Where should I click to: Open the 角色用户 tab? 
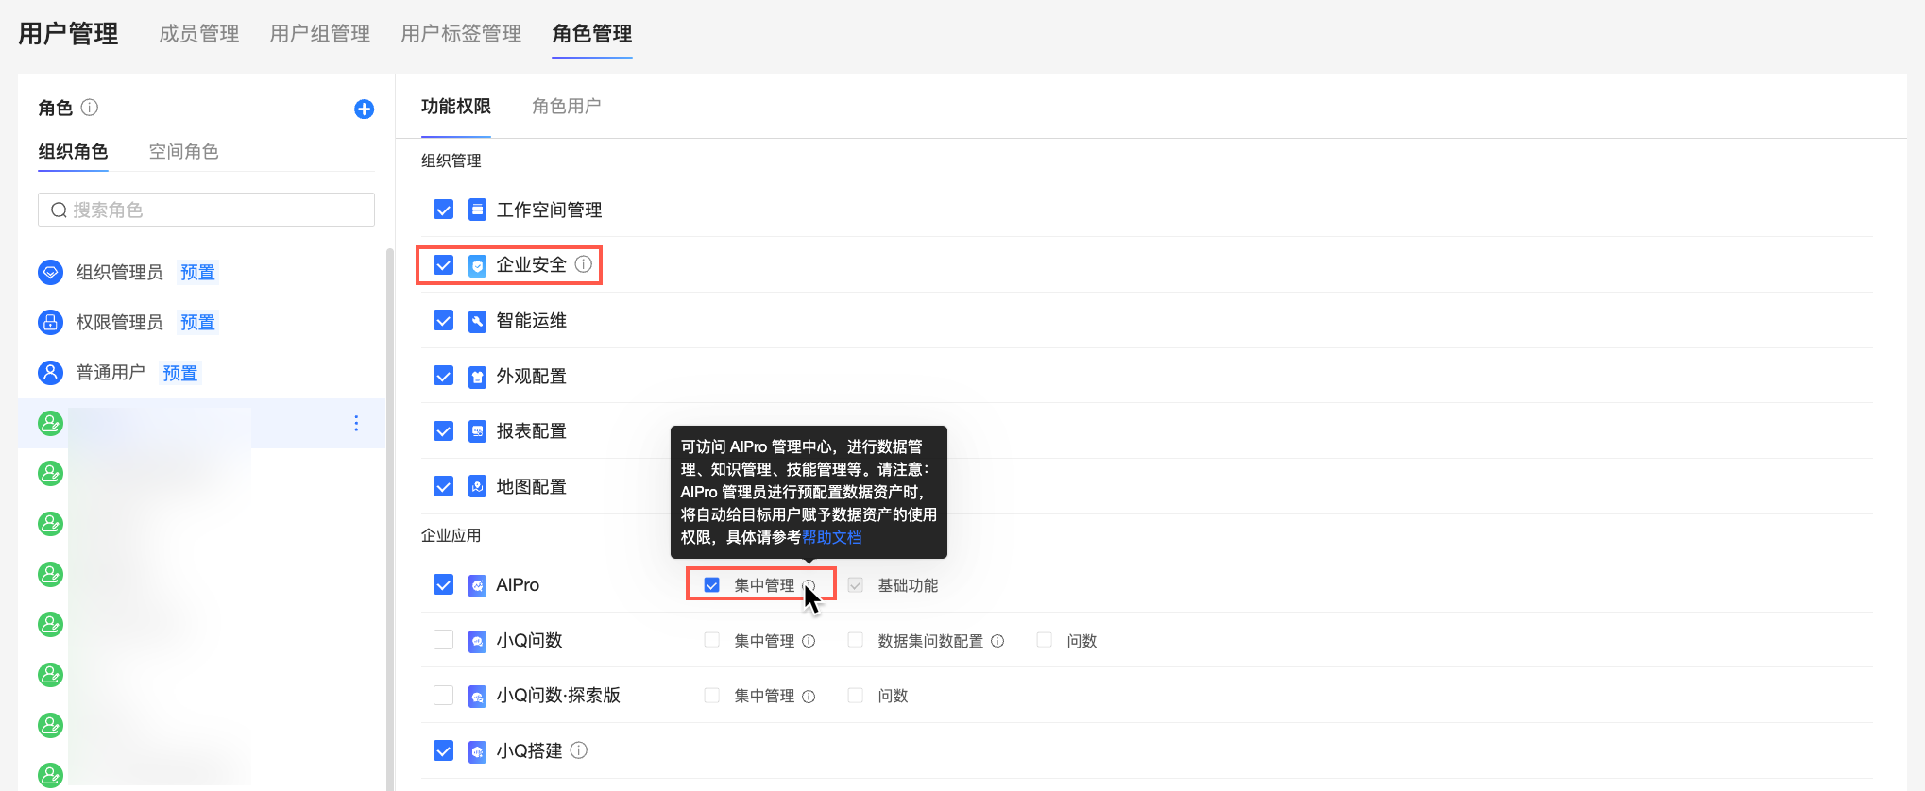pos(567,107)
